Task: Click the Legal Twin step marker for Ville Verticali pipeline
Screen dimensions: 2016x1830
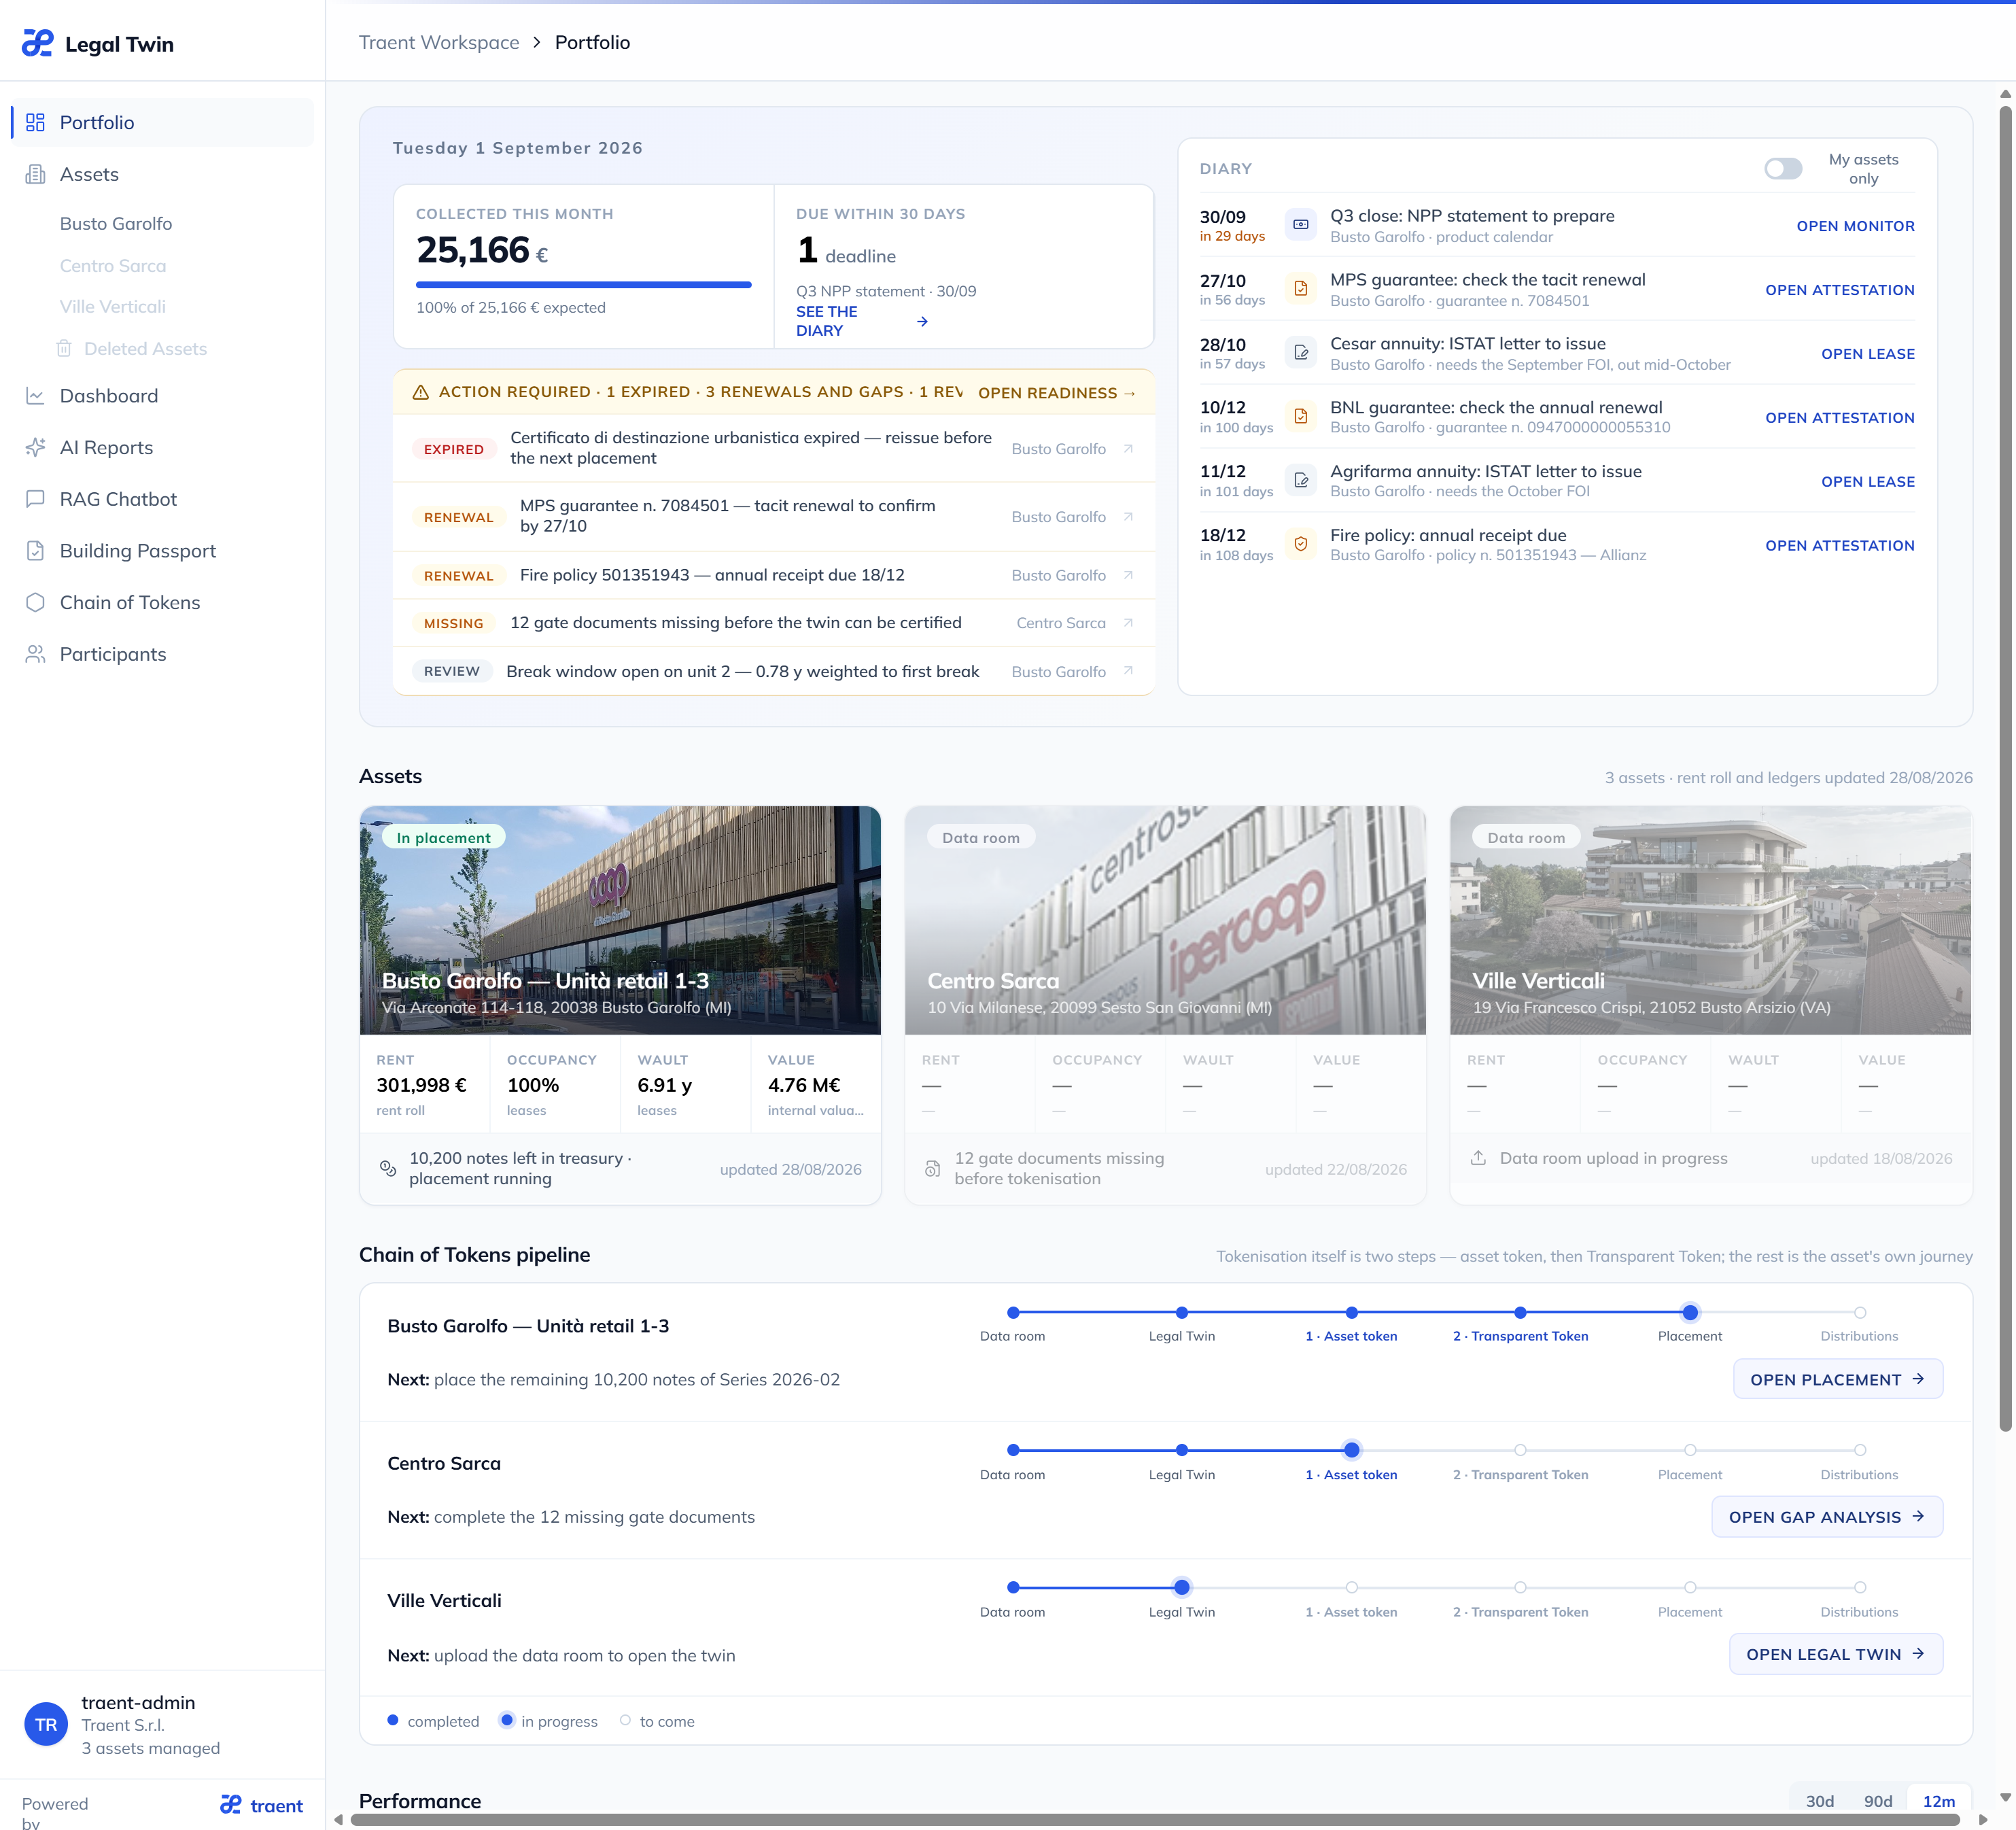Action: click(1182, 1587)
